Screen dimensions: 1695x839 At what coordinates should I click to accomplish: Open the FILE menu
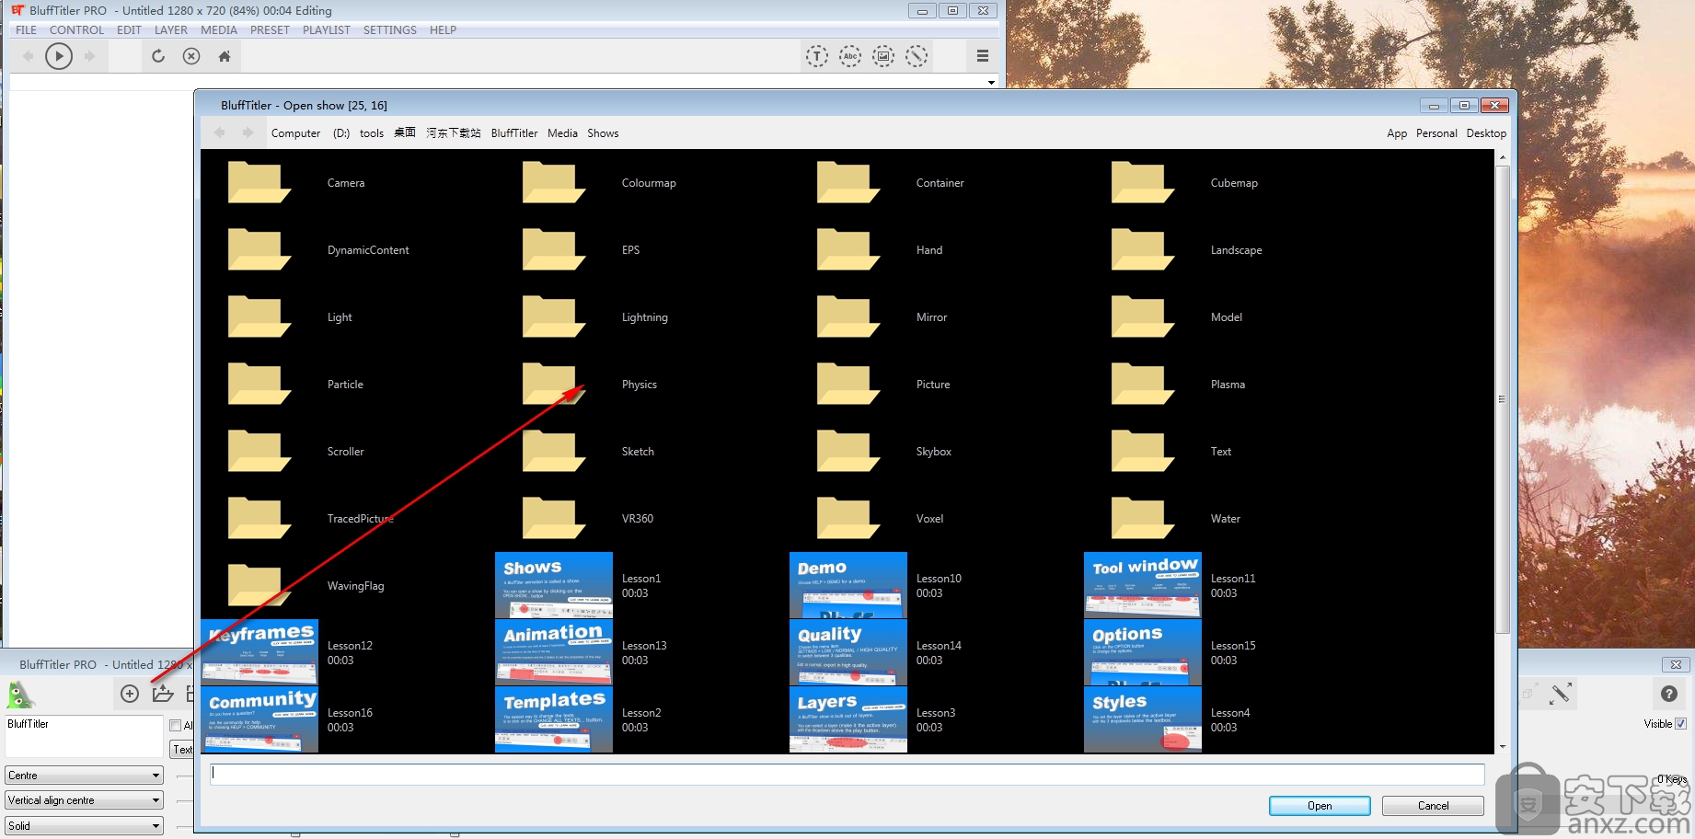click(x=26, y=30)
